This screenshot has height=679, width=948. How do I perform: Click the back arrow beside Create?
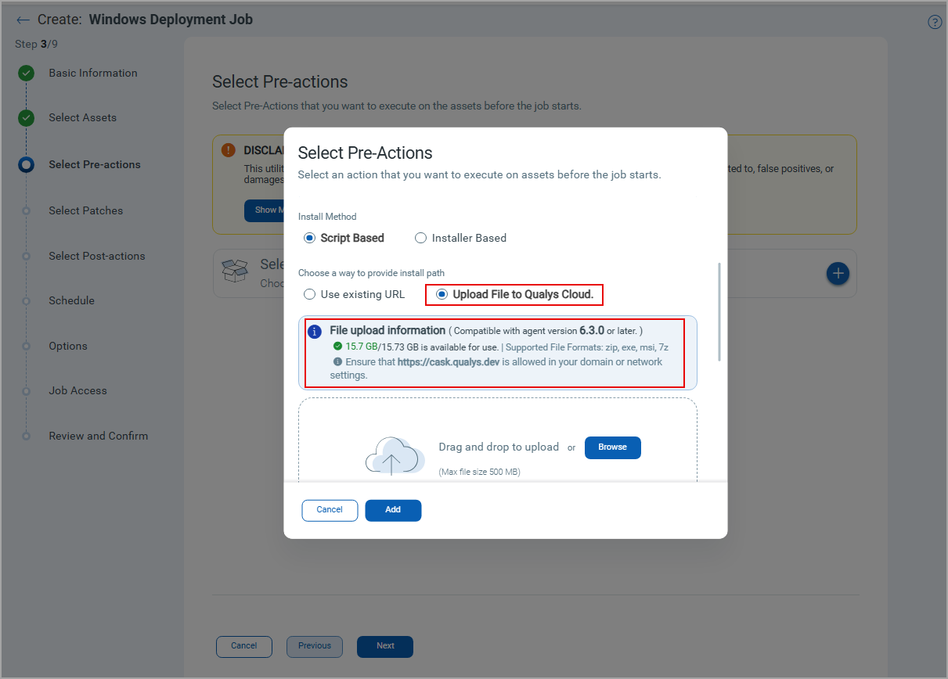pyautogui.click(x=23, y=20)
